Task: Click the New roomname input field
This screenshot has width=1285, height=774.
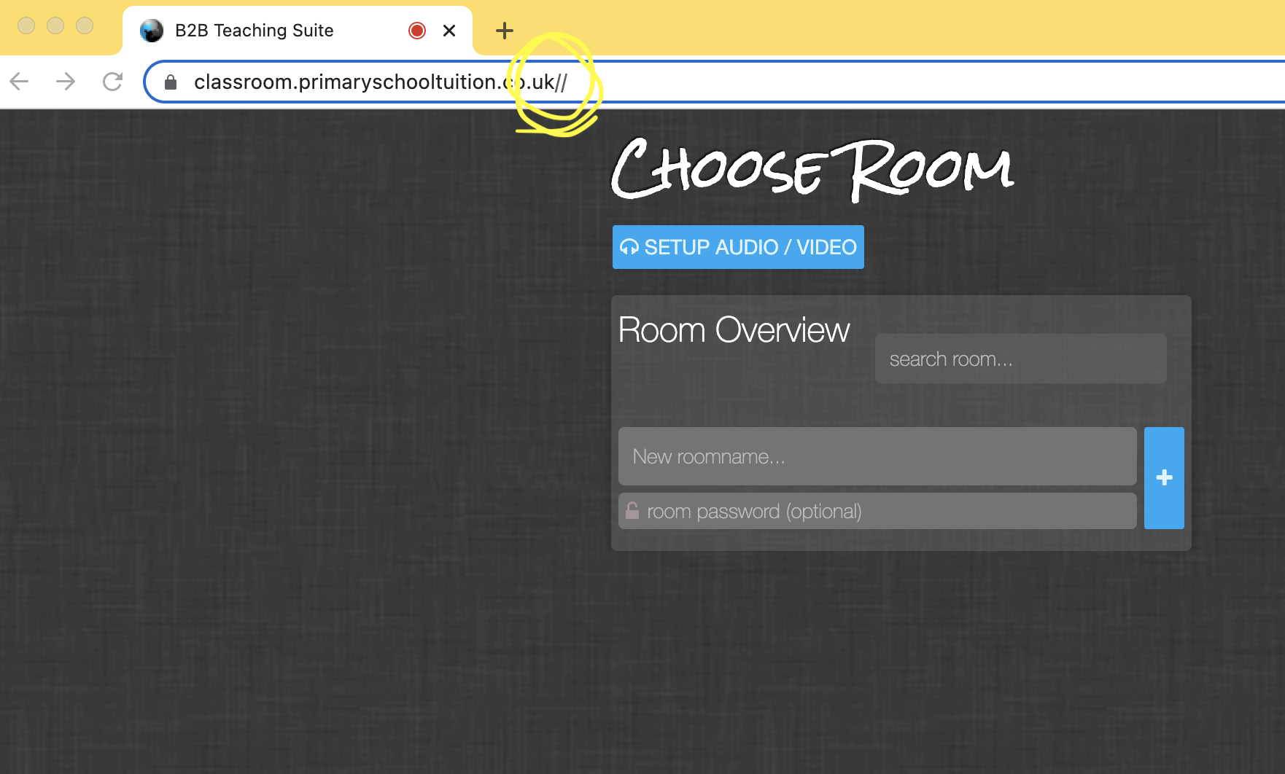Action: (x=877, y=456)
